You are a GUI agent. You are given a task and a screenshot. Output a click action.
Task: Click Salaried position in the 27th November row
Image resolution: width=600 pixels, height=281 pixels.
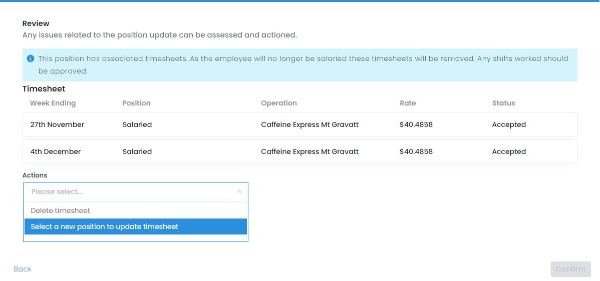click(x=137, y=124)
